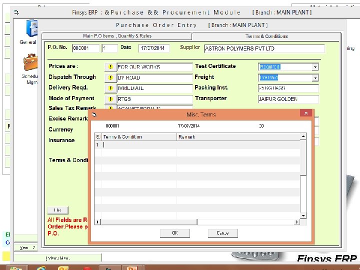Click the Supplier field ASTRON POLYMERS PVT LTD

tap(264, 48)
